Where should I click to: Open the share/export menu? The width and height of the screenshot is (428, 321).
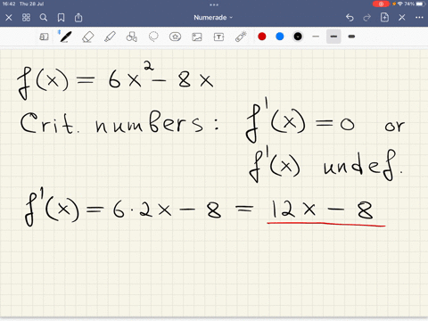click(x=78, y=18)
